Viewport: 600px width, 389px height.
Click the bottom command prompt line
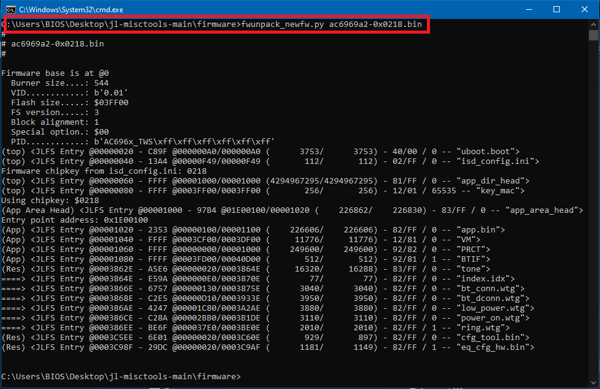point(121,376)
